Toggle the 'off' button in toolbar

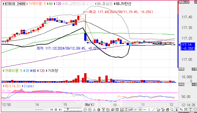131,109
